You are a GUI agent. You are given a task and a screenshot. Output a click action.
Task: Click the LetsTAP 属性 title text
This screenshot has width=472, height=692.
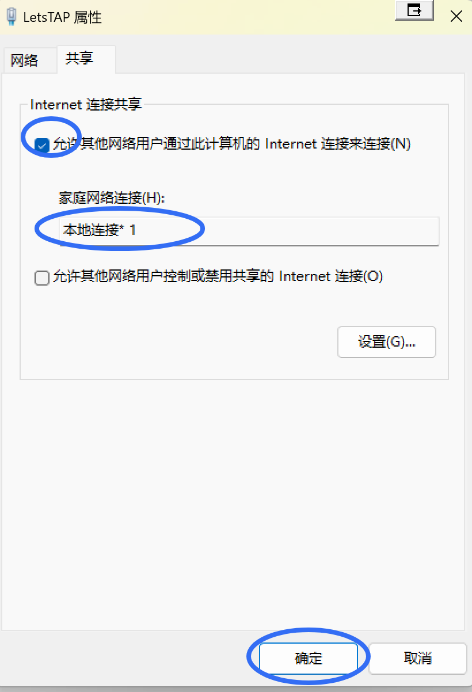pyautogui.click(x=62, y=17)
